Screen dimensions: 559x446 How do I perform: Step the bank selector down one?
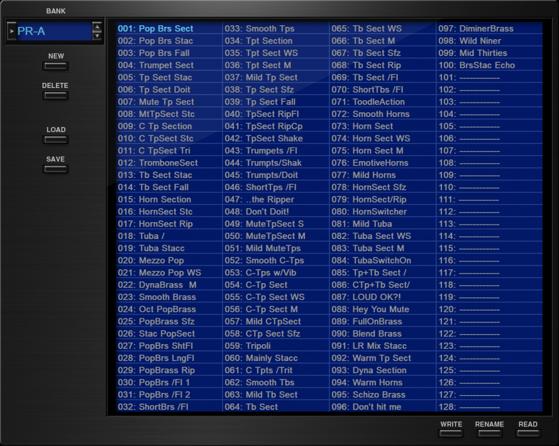click(x=97, y=36)
